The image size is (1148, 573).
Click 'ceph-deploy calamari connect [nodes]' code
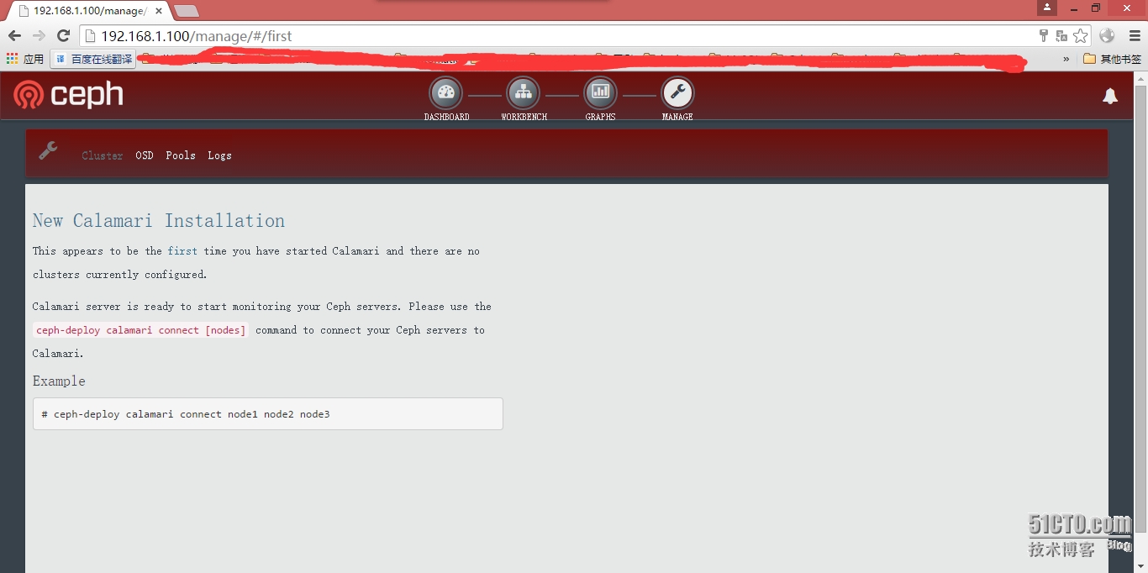[x=141, y=330]
